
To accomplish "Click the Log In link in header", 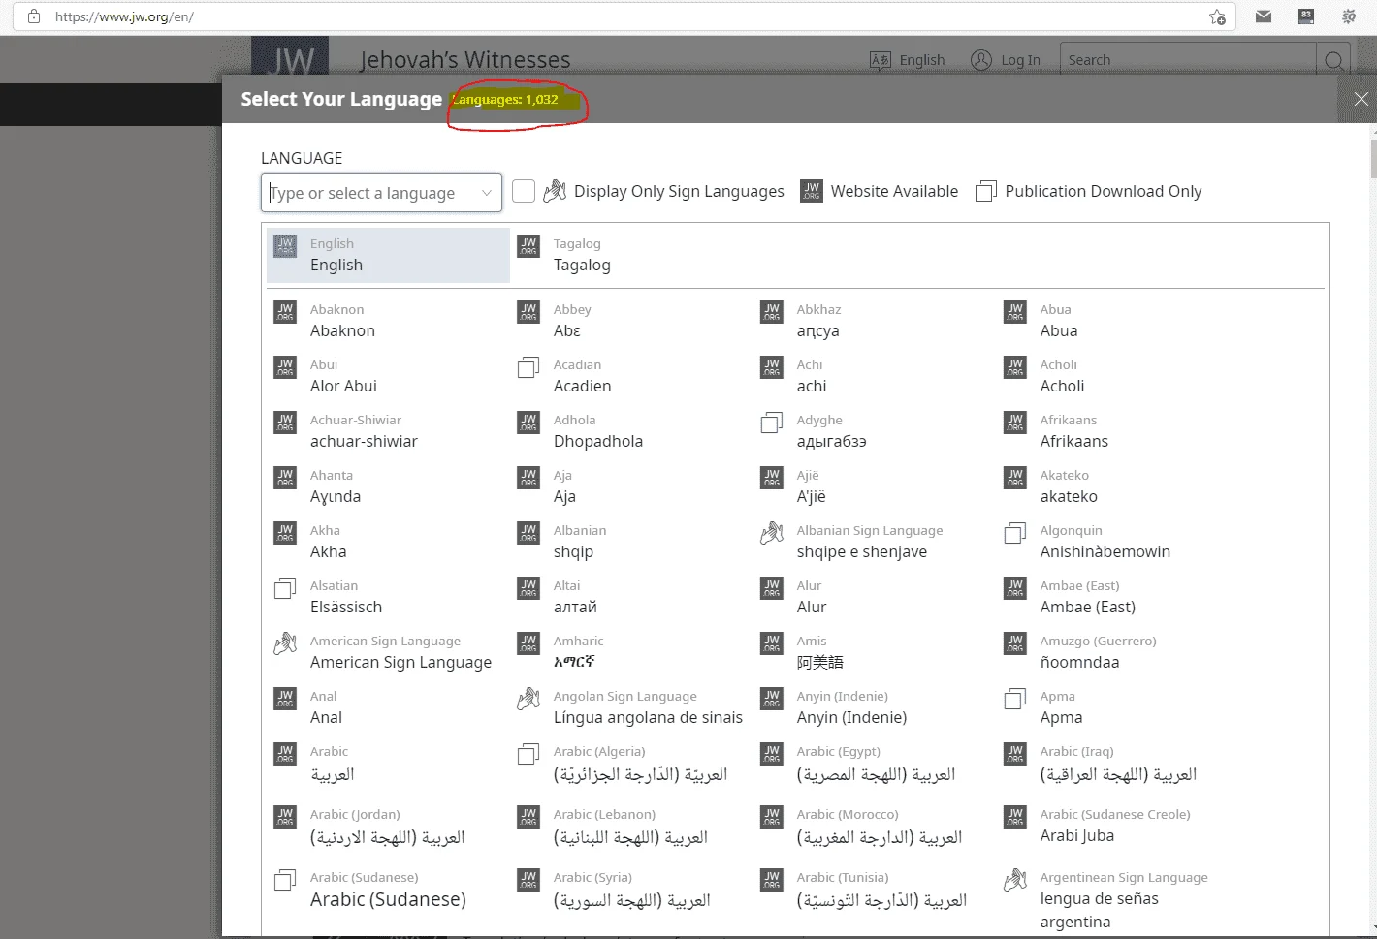I will pyautogui.click(x=1020, y=60).
